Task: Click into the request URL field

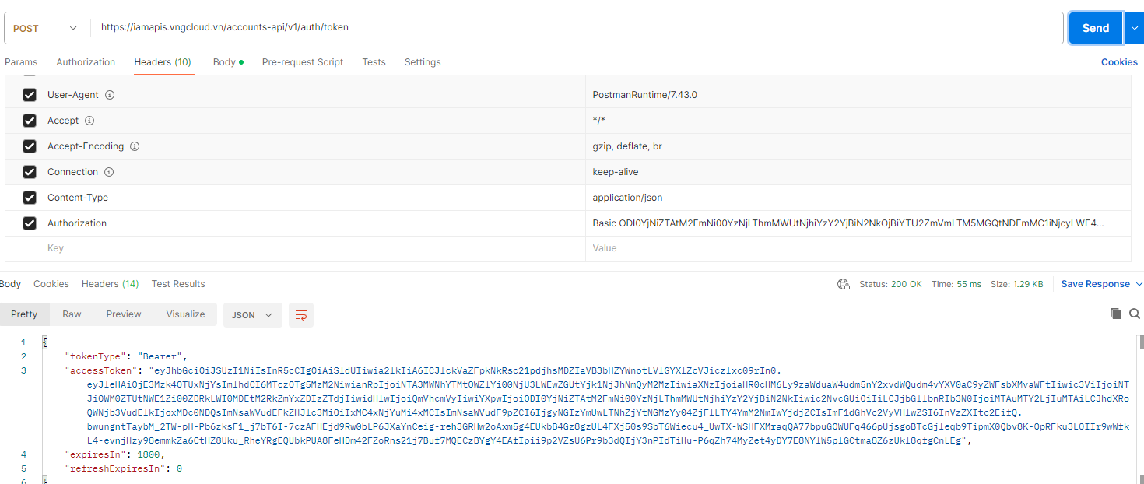Action: point(577,28)
